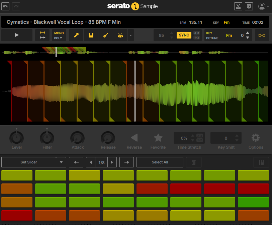
Task: Click the sample title Cymatics Blackwell Vocal Loop
Action: click(x=64, y=22)
